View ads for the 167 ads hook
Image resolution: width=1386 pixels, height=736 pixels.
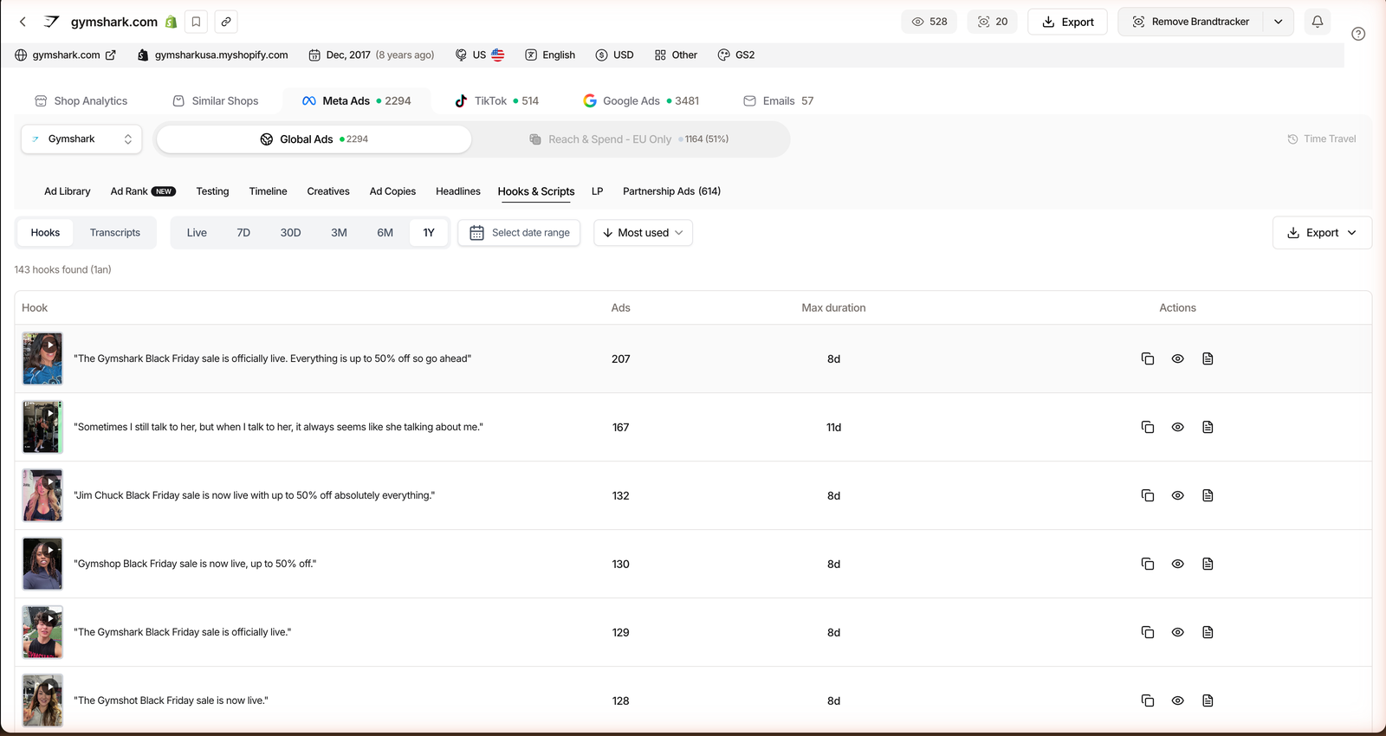(1177, 427)
